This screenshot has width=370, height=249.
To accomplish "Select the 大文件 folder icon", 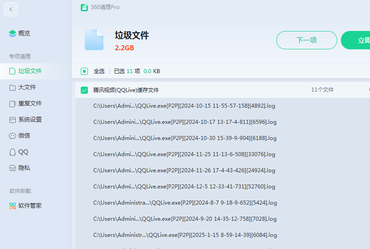I will tap(13, 87).
